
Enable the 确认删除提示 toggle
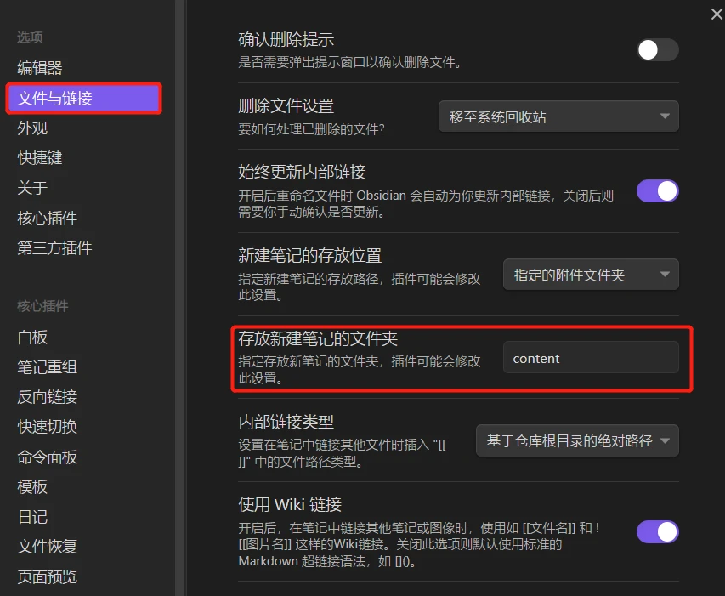coord(657,50)
